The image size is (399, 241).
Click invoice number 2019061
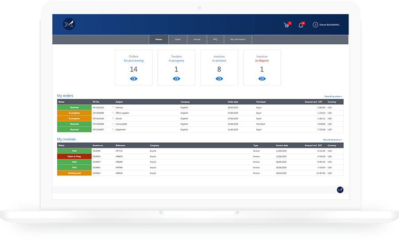coord(97,167)
